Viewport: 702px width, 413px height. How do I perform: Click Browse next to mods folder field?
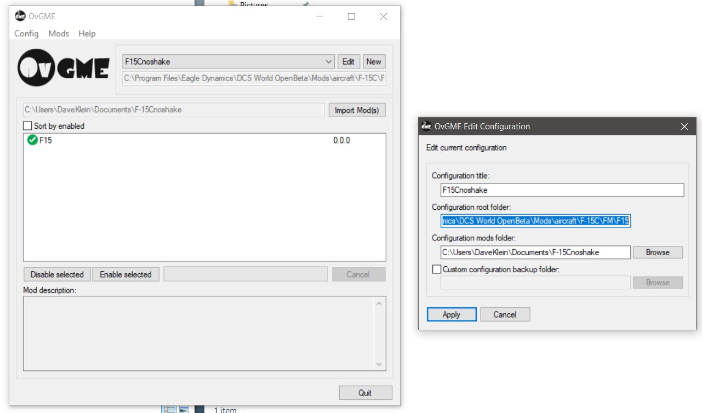pyautogui.click(x=658, y=252)
